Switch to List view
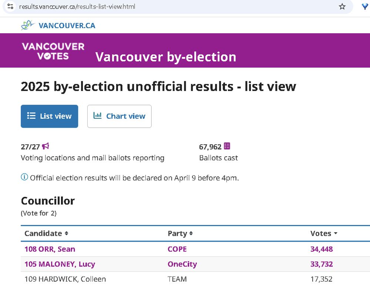370x286 pixels. [49, 116]
